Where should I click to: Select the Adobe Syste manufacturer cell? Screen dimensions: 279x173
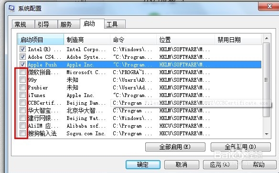(86, 57)
